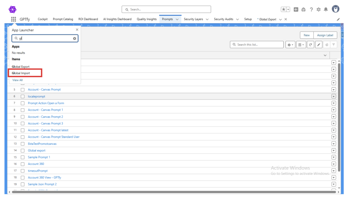Open the notifications bell icon
The height and width of the screenshot is (201, 351).
326,10
